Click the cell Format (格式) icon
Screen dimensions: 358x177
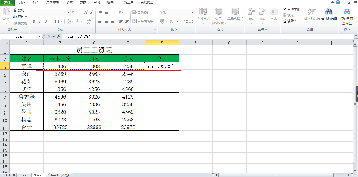(274, 12)
